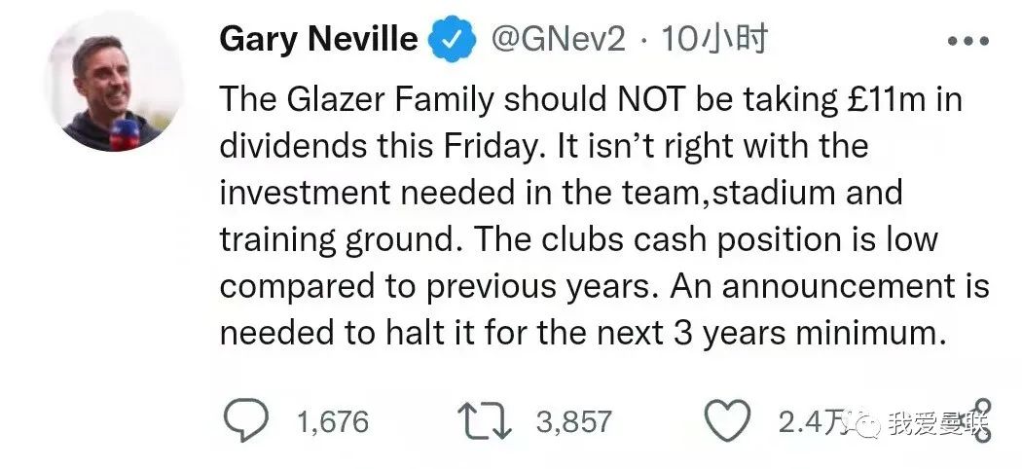Screen dimensions: 1022x469
Task: Open the @GNev2 handle link
Action: click(555, 40)
